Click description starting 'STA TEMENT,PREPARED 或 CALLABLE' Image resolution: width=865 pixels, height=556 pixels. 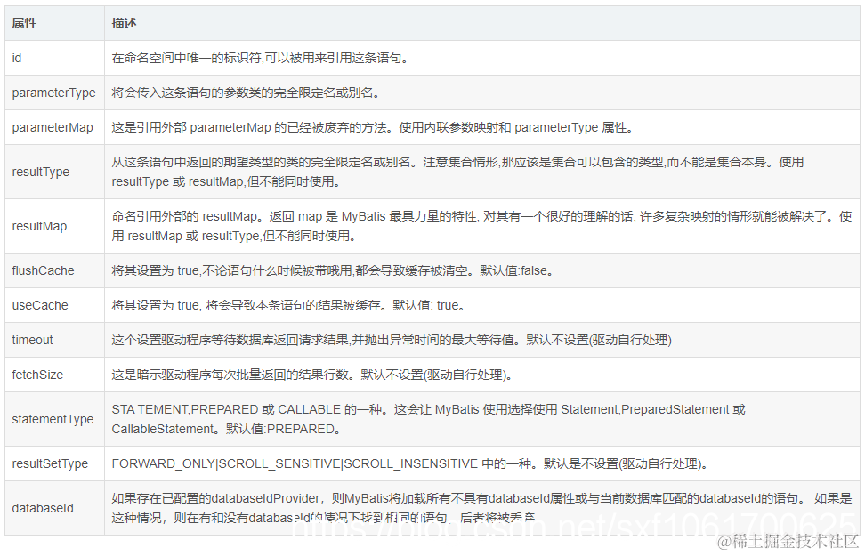tap(428, 419)
